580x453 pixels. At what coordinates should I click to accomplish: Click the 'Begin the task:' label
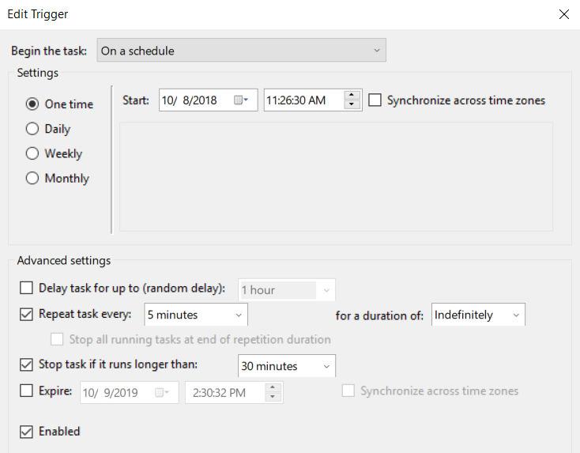[x=49, y=51]
